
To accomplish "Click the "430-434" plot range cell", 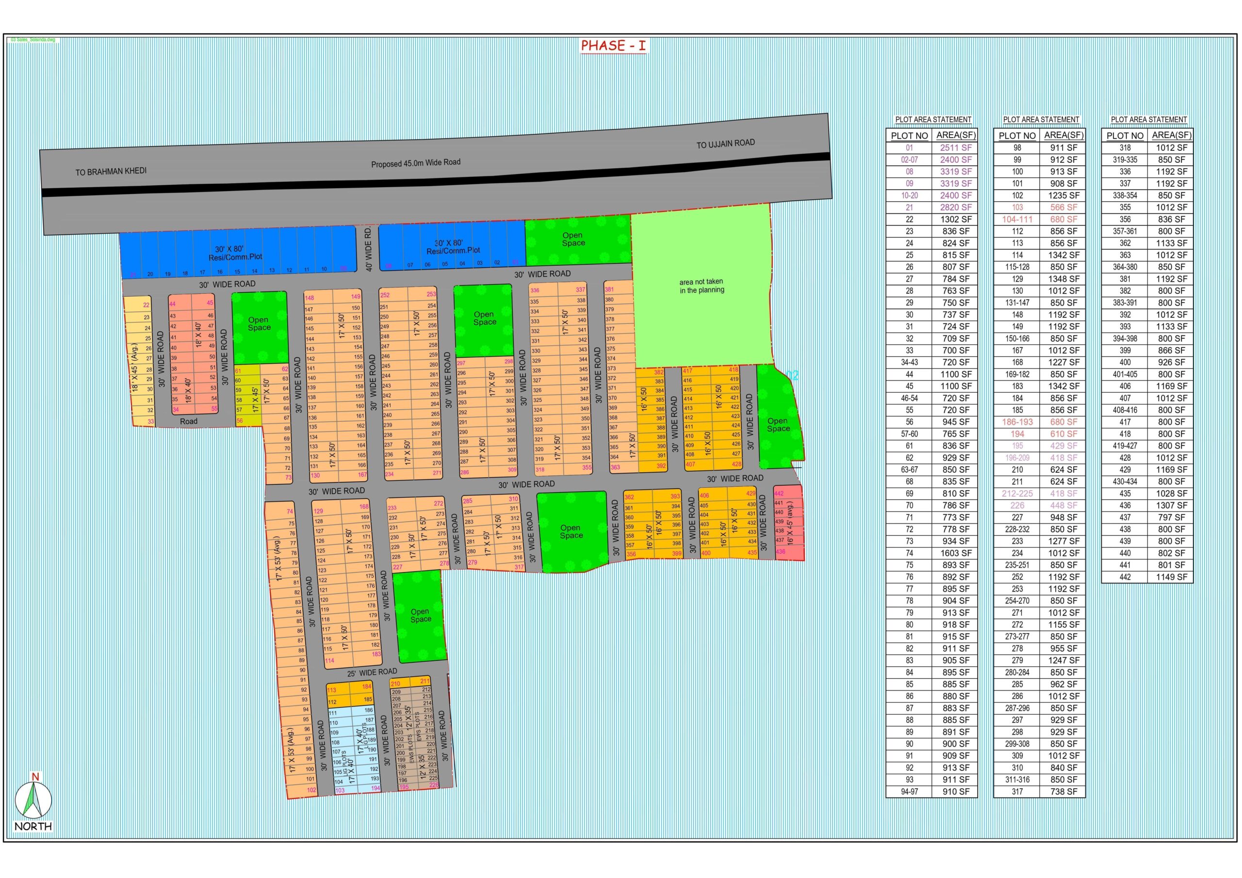I will click(1125, 481).
